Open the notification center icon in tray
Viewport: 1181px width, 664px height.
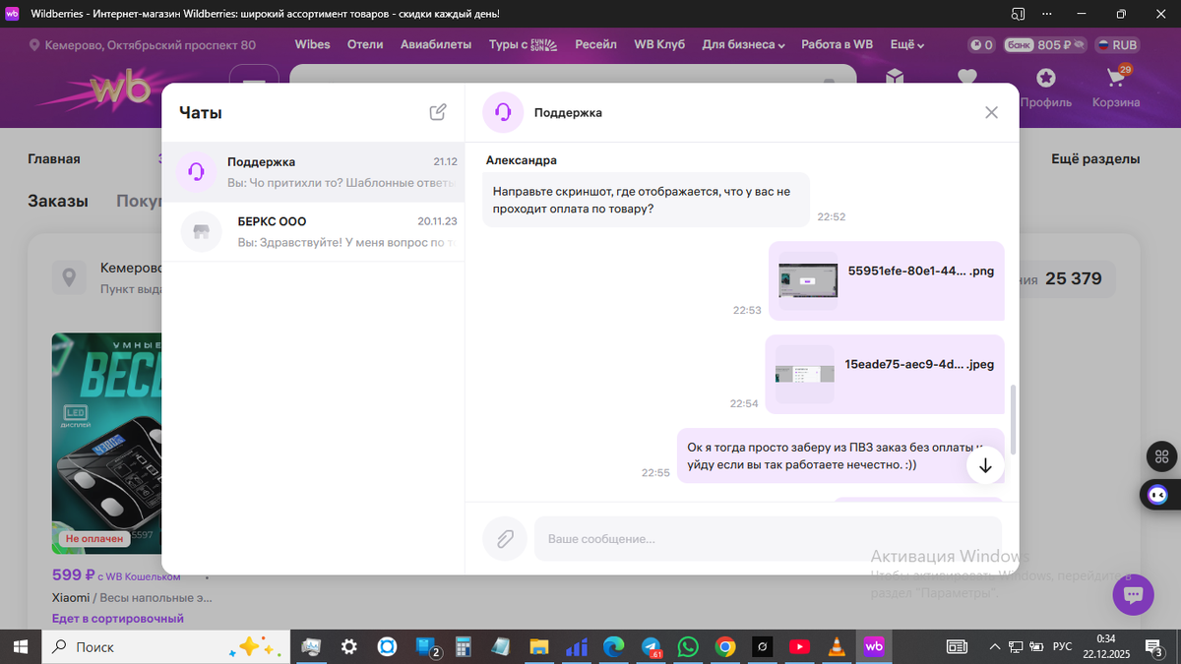click(1153, 646)
